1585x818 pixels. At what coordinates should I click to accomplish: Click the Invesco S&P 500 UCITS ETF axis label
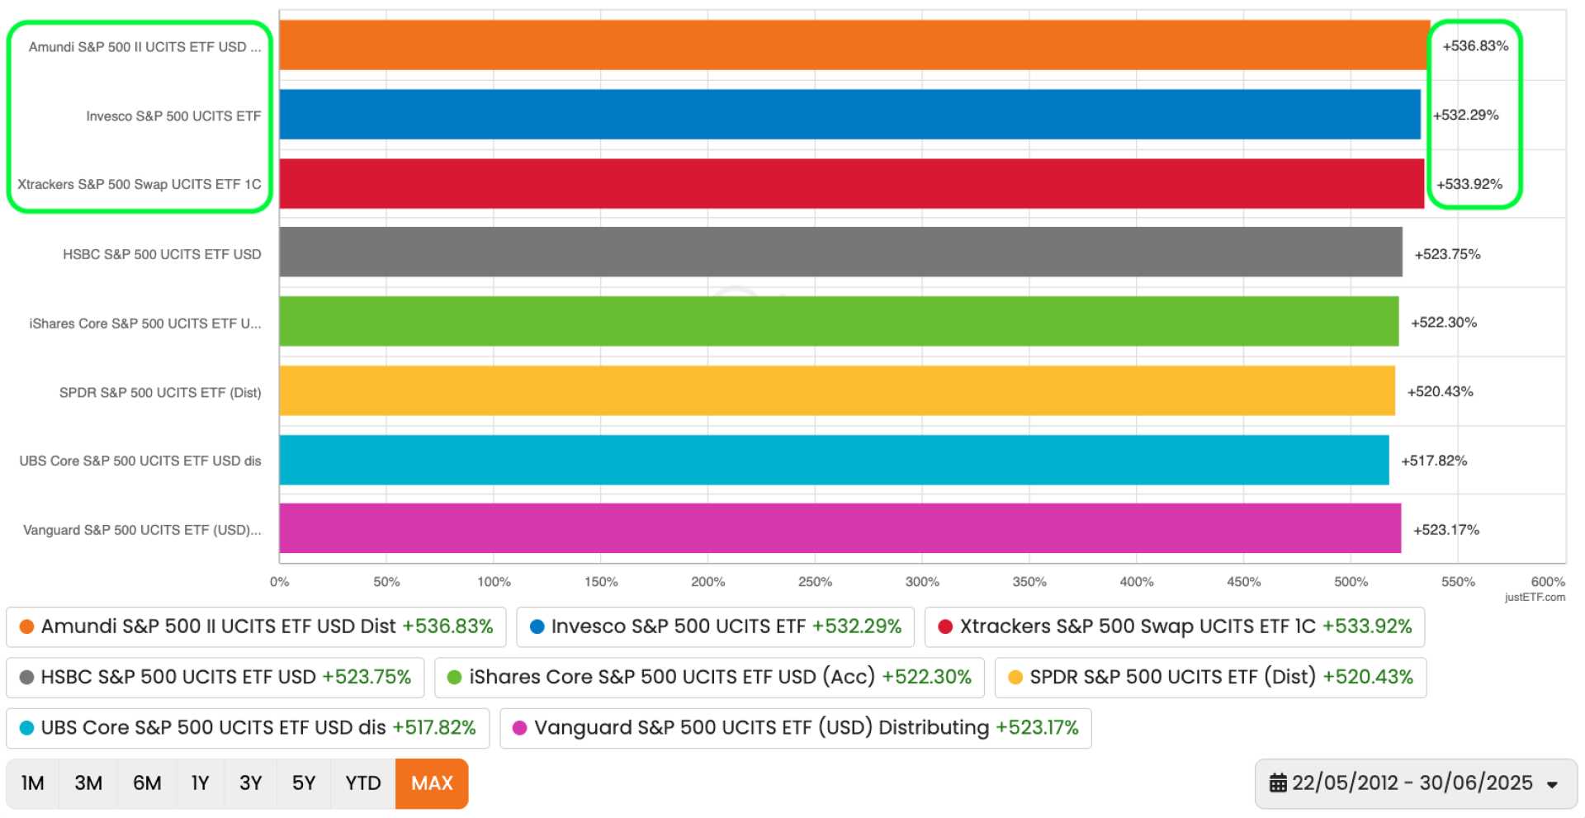(173, 116)
